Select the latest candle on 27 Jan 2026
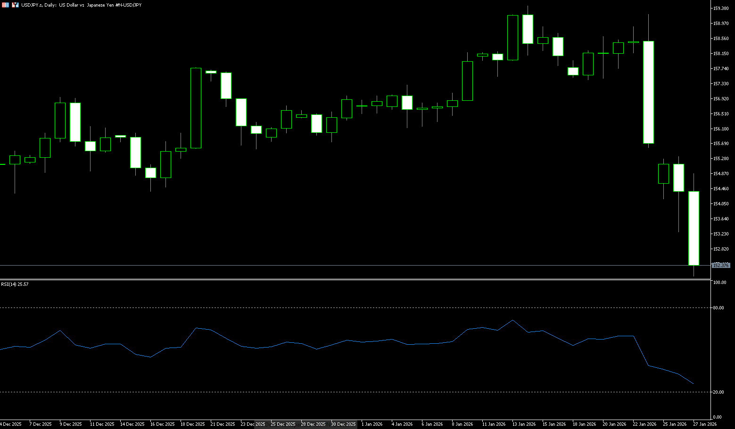Screen dimensions: 735x429 [x=694, y=228]
